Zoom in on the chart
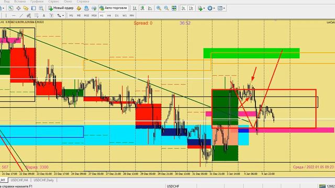 coord(159,8)
